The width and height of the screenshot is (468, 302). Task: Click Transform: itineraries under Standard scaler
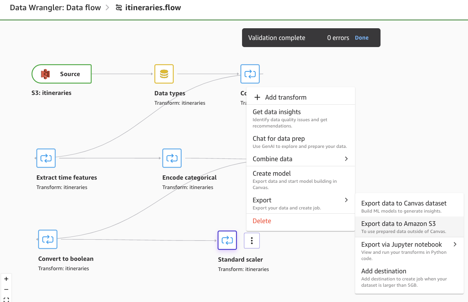243,269
